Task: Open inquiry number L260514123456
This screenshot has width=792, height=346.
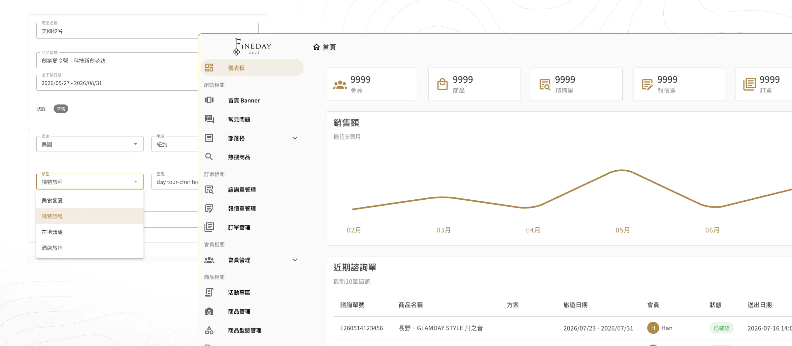Action: [362, 328]
